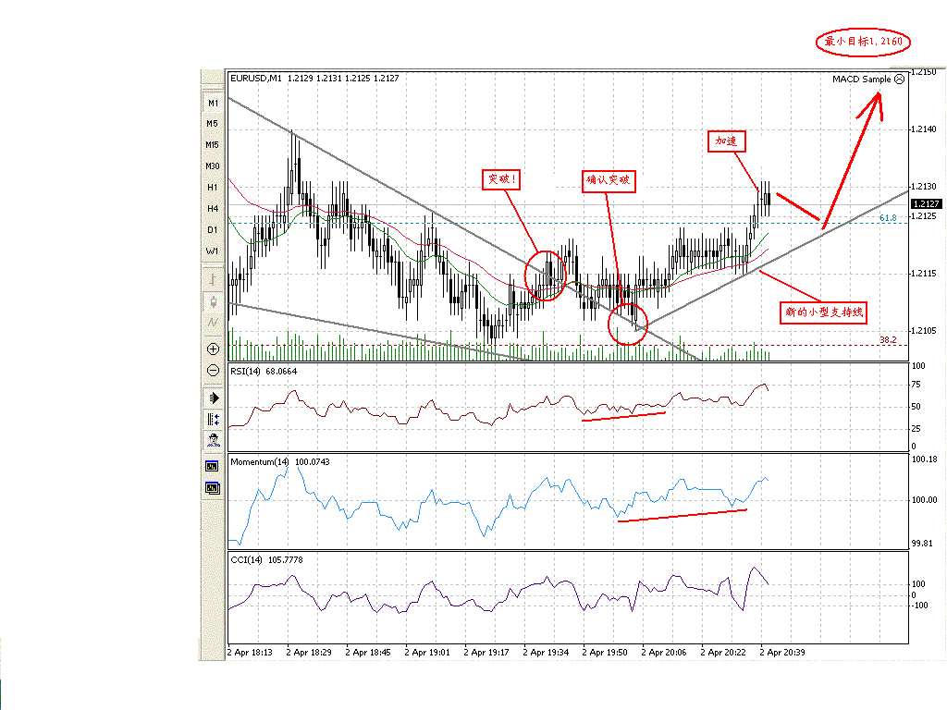The image size is (947, 710).
Task: Open Expert Advisors icon
Action: (x=213, y=439)
